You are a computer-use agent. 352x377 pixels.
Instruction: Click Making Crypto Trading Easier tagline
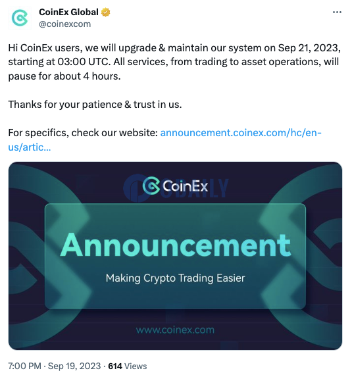click(175, 278)
